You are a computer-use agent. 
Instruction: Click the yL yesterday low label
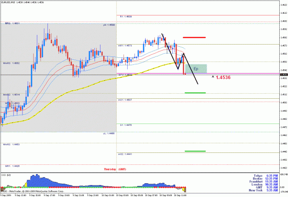(x=109, y=134)
